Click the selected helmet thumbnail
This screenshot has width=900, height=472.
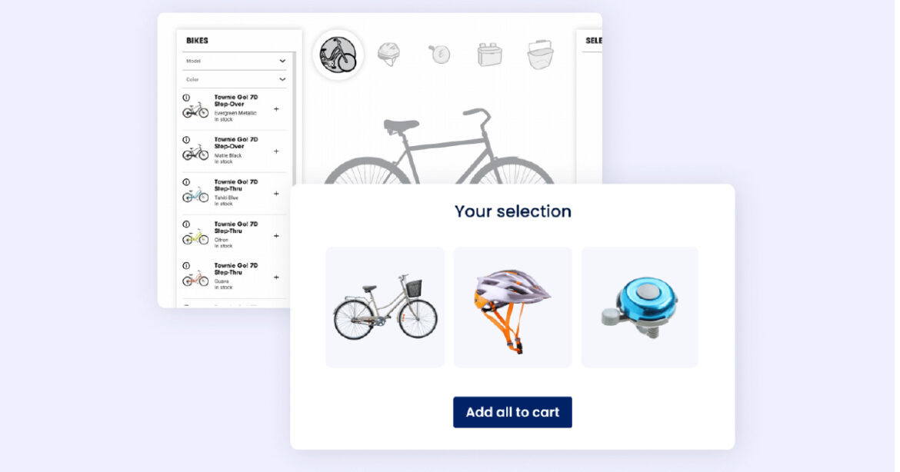click(512, 307)
